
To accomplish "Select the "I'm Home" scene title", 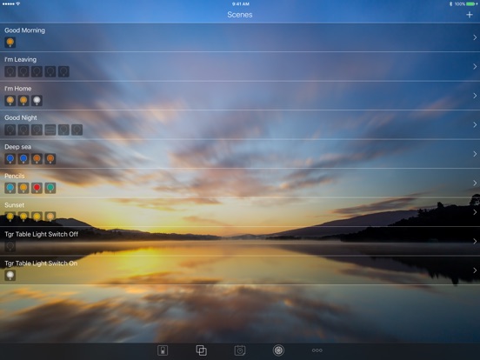I will click(x=18, y=89).
